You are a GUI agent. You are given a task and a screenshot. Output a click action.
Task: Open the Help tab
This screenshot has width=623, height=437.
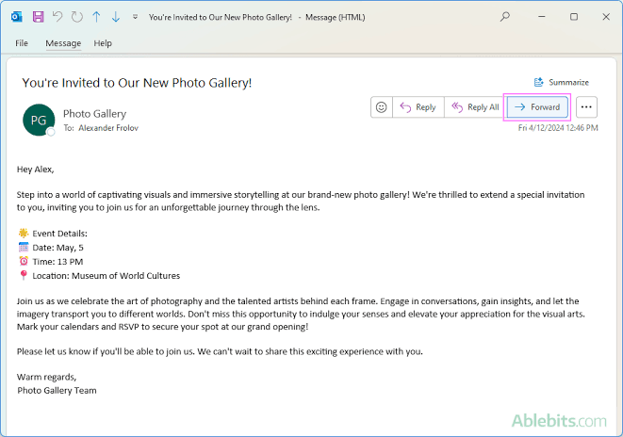pyautogui.click(x=103, y=43)
